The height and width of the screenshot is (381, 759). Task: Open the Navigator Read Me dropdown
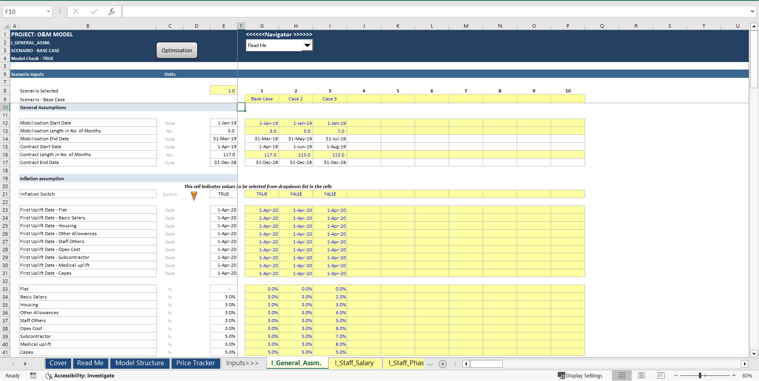(x=307, y=45)
